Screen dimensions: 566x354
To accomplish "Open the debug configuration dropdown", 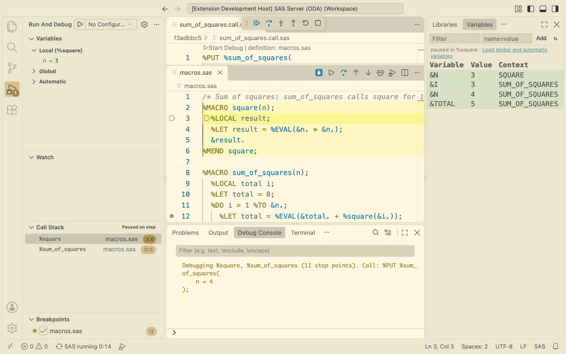I will pos(111,24).
